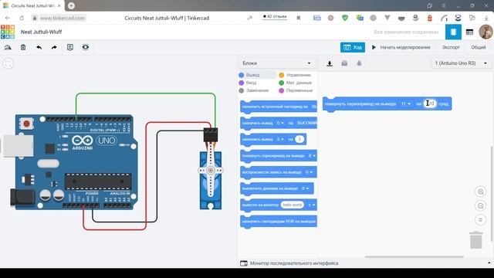The height and width of the screenshot is (278, 494).
Task: Open the notes tool
Action: coord(70,47)
